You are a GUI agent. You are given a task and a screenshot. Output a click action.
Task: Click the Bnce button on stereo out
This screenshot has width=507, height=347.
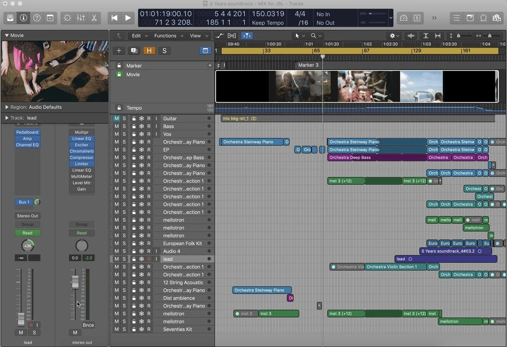[88, 325]
